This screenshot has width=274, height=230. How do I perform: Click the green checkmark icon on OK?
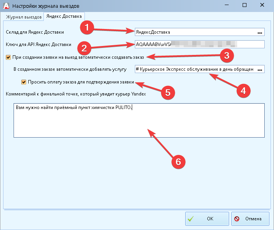191,219
